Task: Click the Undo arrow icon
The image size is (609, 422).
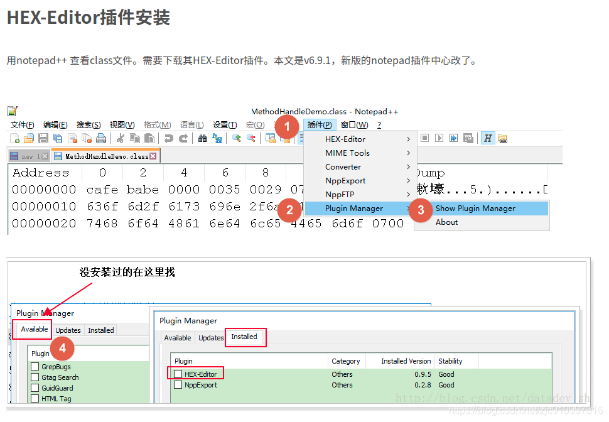Action: pyautogui.click(x=168, y=138)
